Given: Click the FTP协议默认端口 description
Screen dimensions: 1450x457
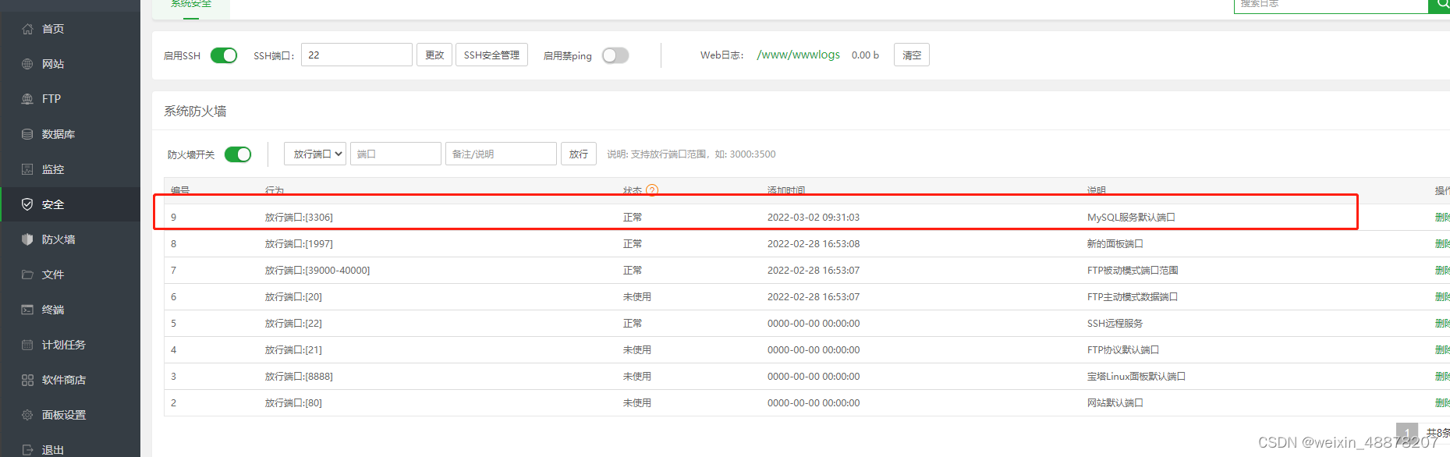Looking at the screenshot, I should coord(1123,350).
